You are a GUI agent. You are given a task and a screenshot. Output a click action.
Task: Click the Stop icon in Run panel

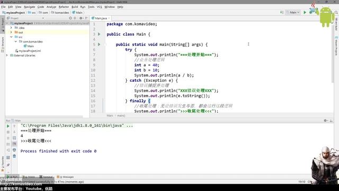point(8,132)
